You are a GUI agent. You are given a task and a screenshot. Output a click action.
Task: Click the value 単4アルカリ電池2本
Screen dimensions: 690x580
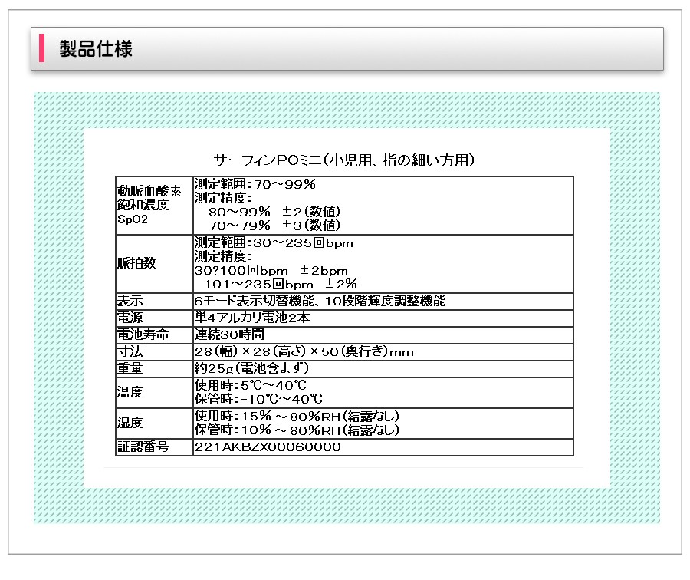pyautogui.click(x=252, y=318)
